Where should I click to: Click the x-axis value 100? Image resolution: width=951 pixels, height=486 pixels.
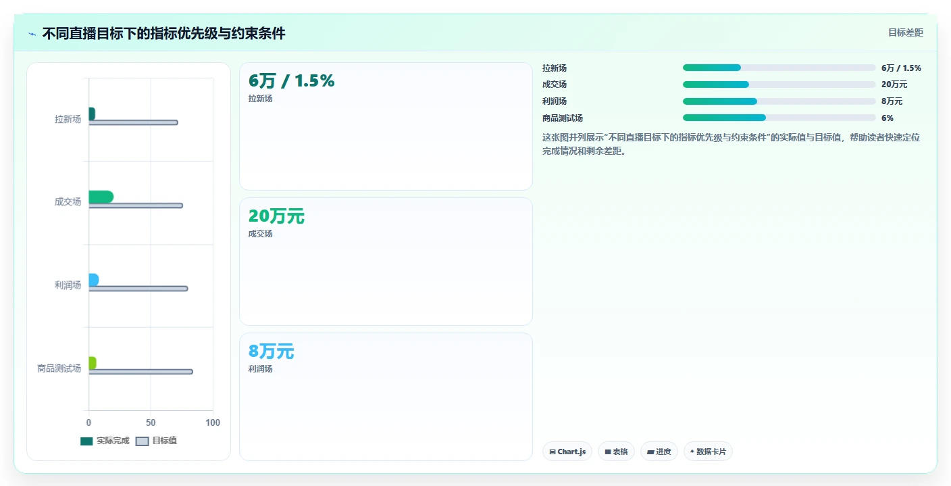(x=213, y=422)
